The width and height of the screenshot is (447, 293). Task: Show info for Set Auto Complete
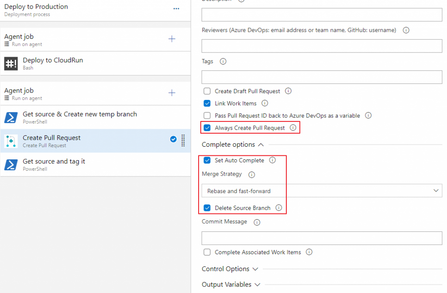coord(272,160)
